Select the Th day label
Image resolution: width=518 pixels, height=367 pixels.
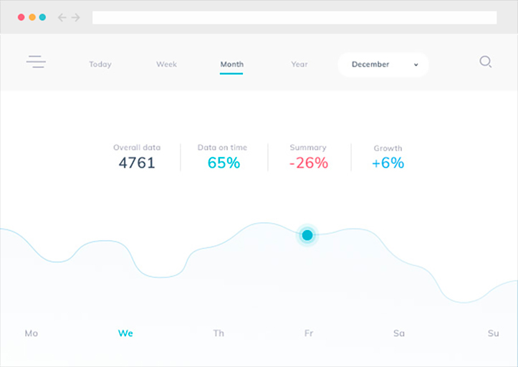tap(219, 333)
